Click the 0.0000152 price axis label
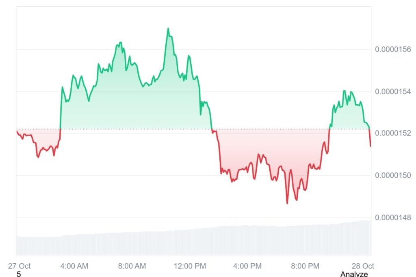This screenshot has height=277, width=416. tap(393, 133)
